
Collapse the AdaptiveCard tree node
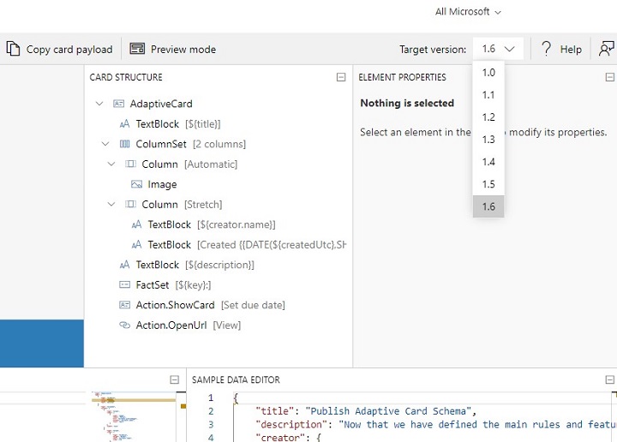[x=100, y=104]
